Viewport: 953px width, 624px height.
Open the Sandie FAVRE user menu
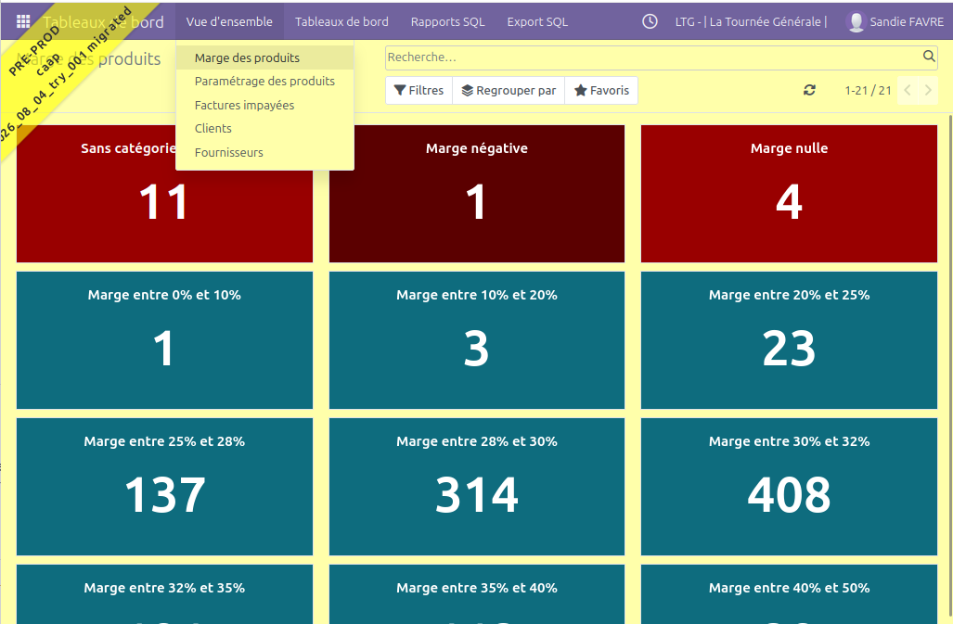895,22
